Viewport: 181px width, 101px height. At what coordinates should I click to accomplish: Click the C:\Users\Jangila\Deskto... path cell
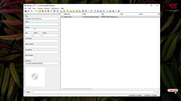pos(91,17)
